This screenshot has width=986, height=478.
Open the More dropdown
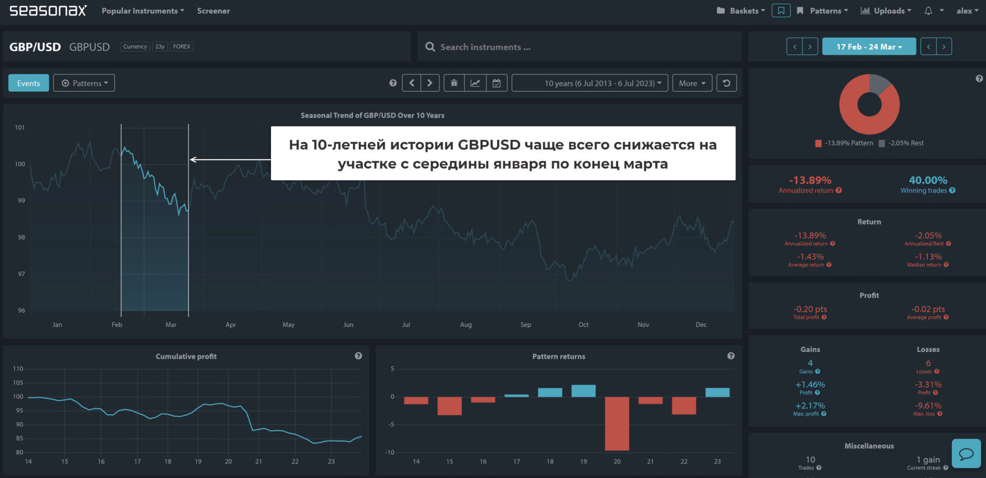pyautogui.click(x=692, y=83)
